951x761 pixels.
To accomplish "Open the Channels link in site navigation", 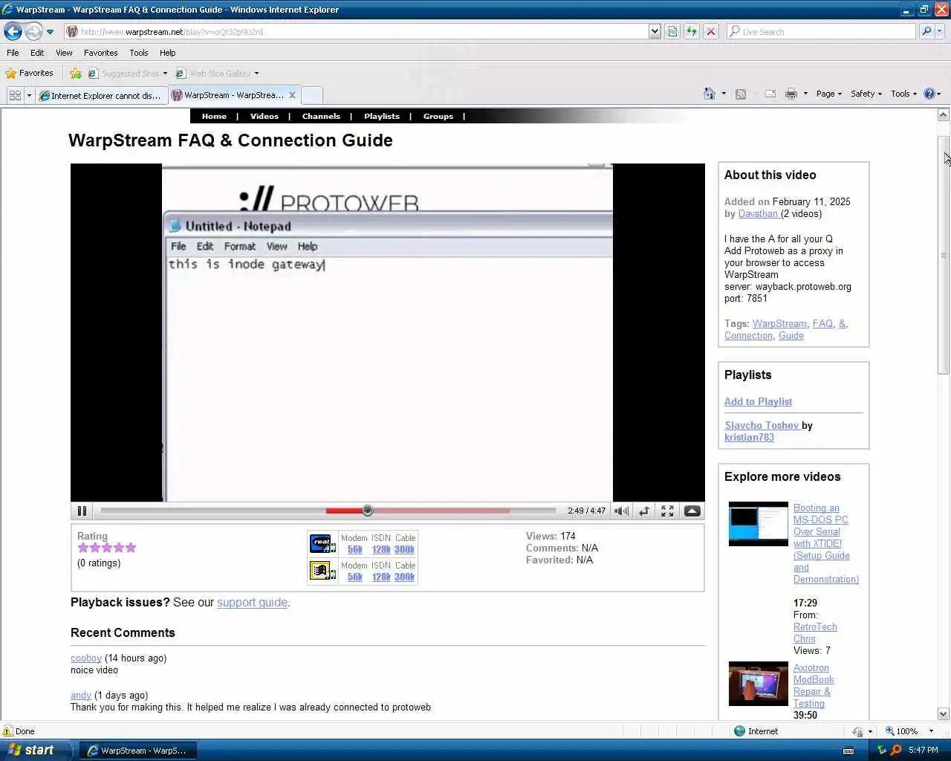I will (x=321, y=117).
